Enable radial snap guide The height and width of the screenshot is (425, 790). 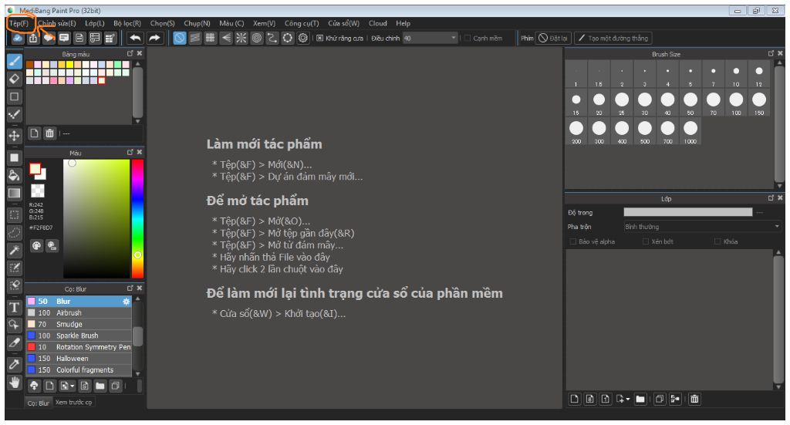[x=241, y=38]
